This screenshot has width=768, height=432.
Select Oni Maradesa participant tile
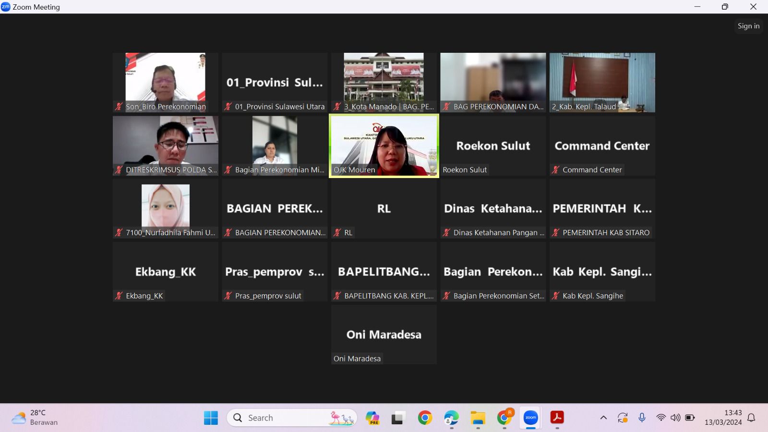(x=384, y=335)
